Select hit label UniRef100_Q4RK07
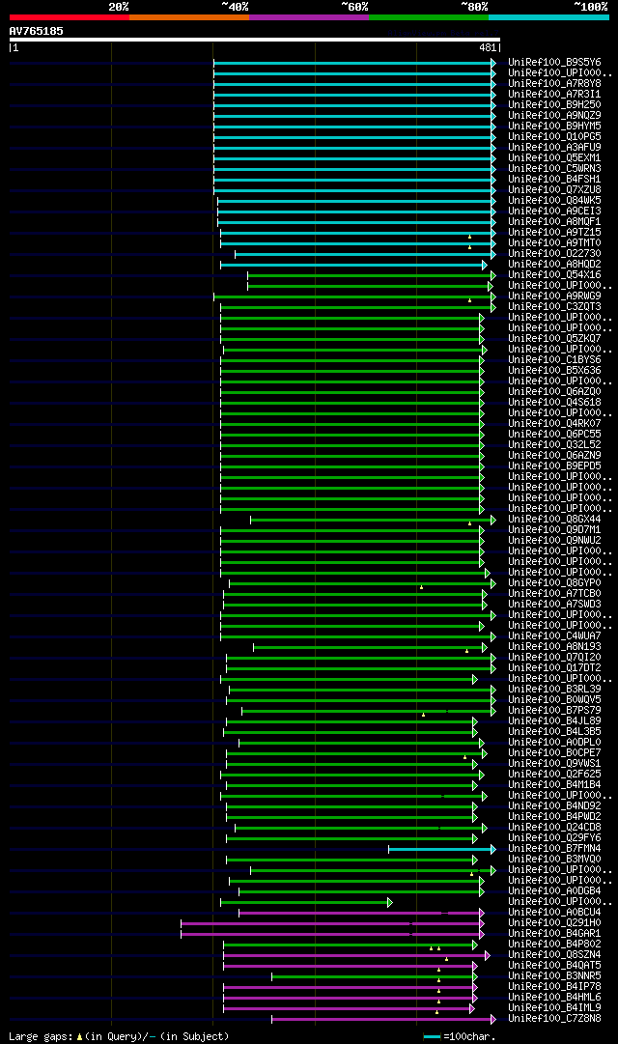 (554, 424)
